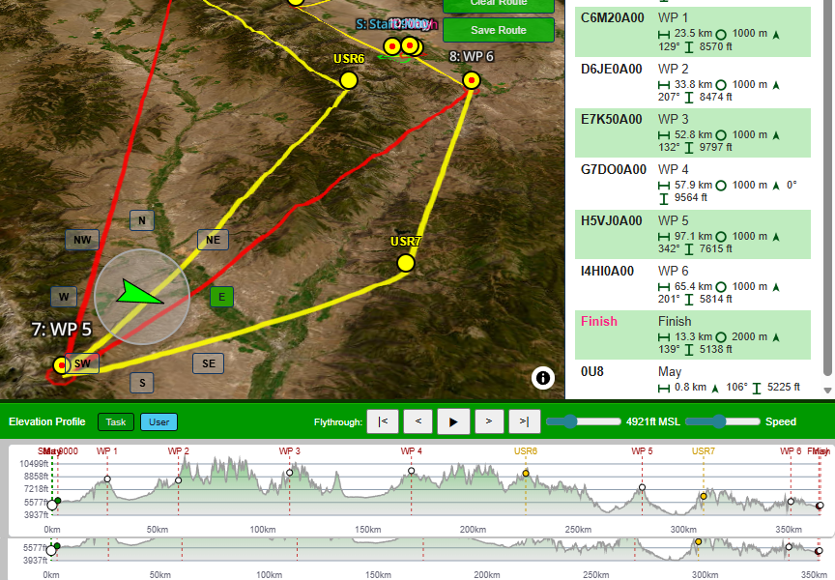This screenshot has height=580, width=835.
Task: Click WP 5 elevation icon 7615 ft
Action: [689, 249]
